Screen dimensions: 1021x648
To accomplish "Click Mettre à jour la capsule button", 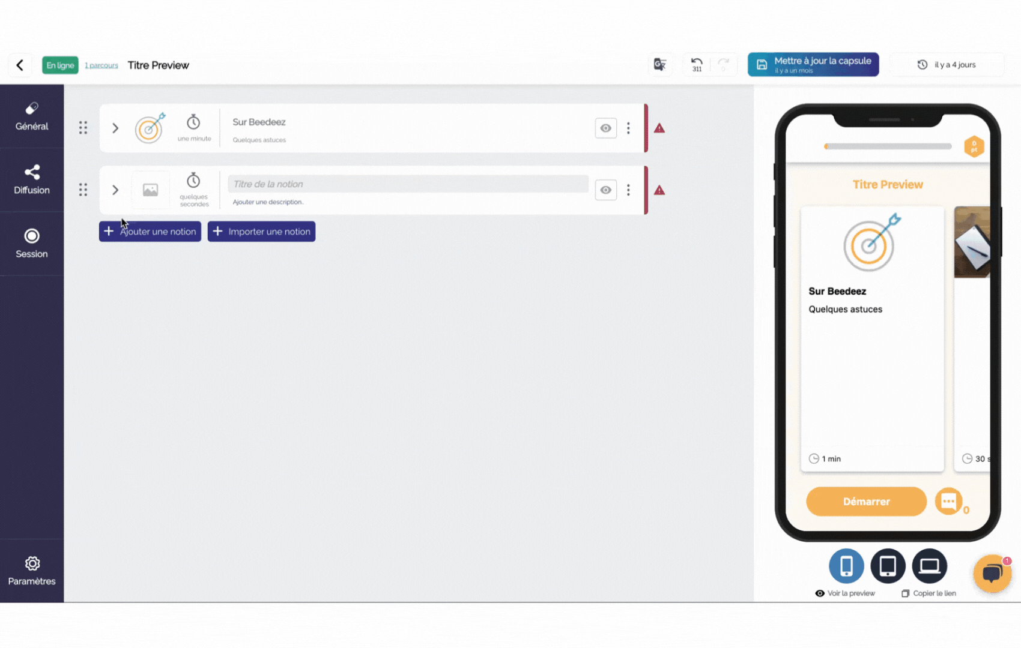I will (813, 65).
